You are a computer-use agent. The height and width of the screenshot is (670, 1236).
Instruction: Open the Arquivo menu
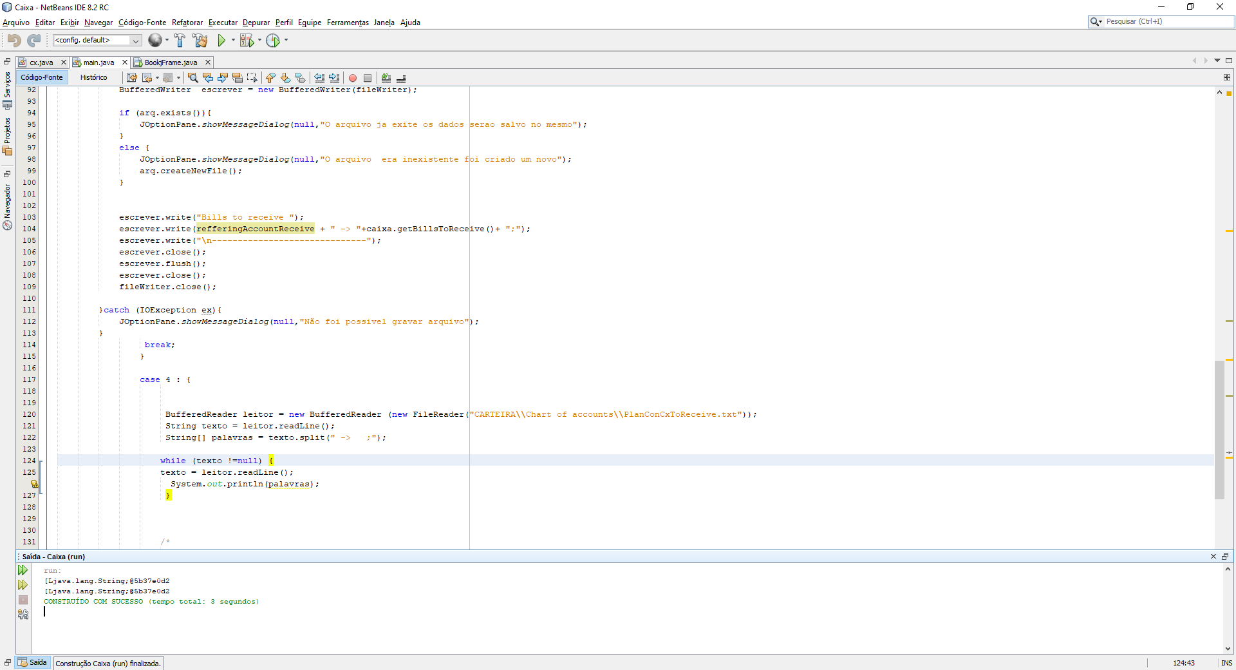click(x=16, y=23)
